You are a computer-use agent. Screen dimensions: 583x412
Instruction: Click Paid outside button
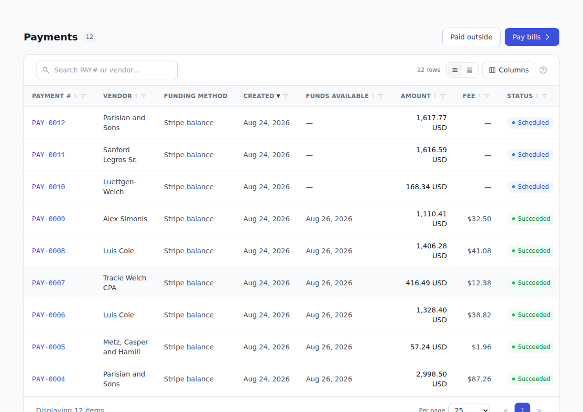(471, 37)
